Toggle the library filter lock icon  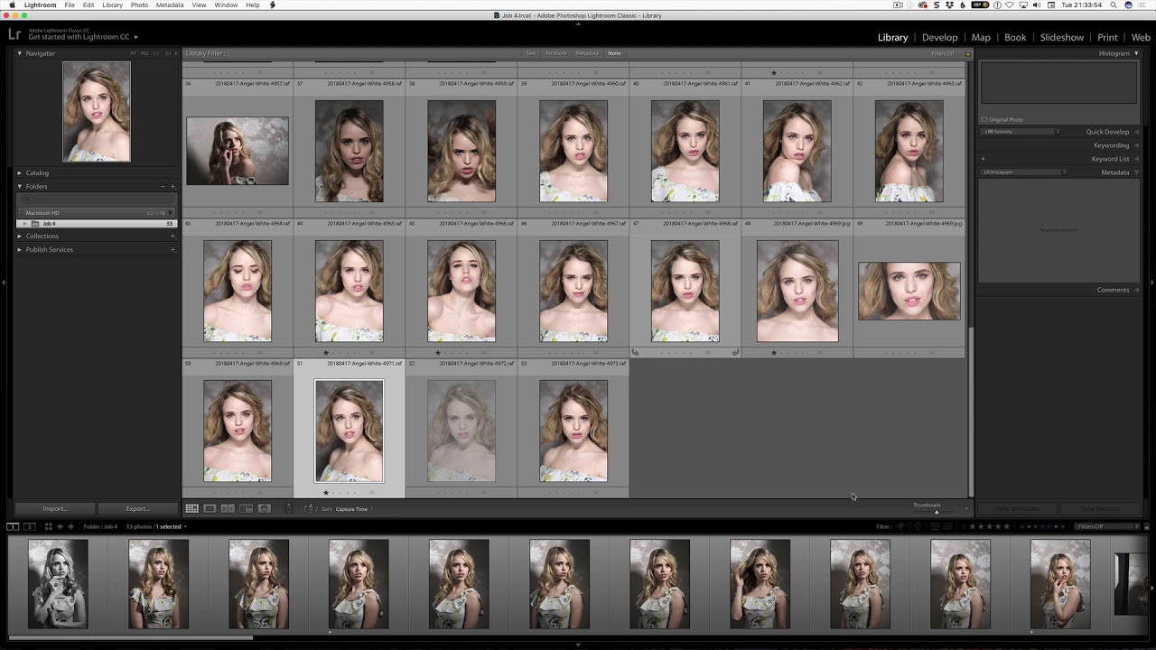pyautogui.click(x=967, y=53)
